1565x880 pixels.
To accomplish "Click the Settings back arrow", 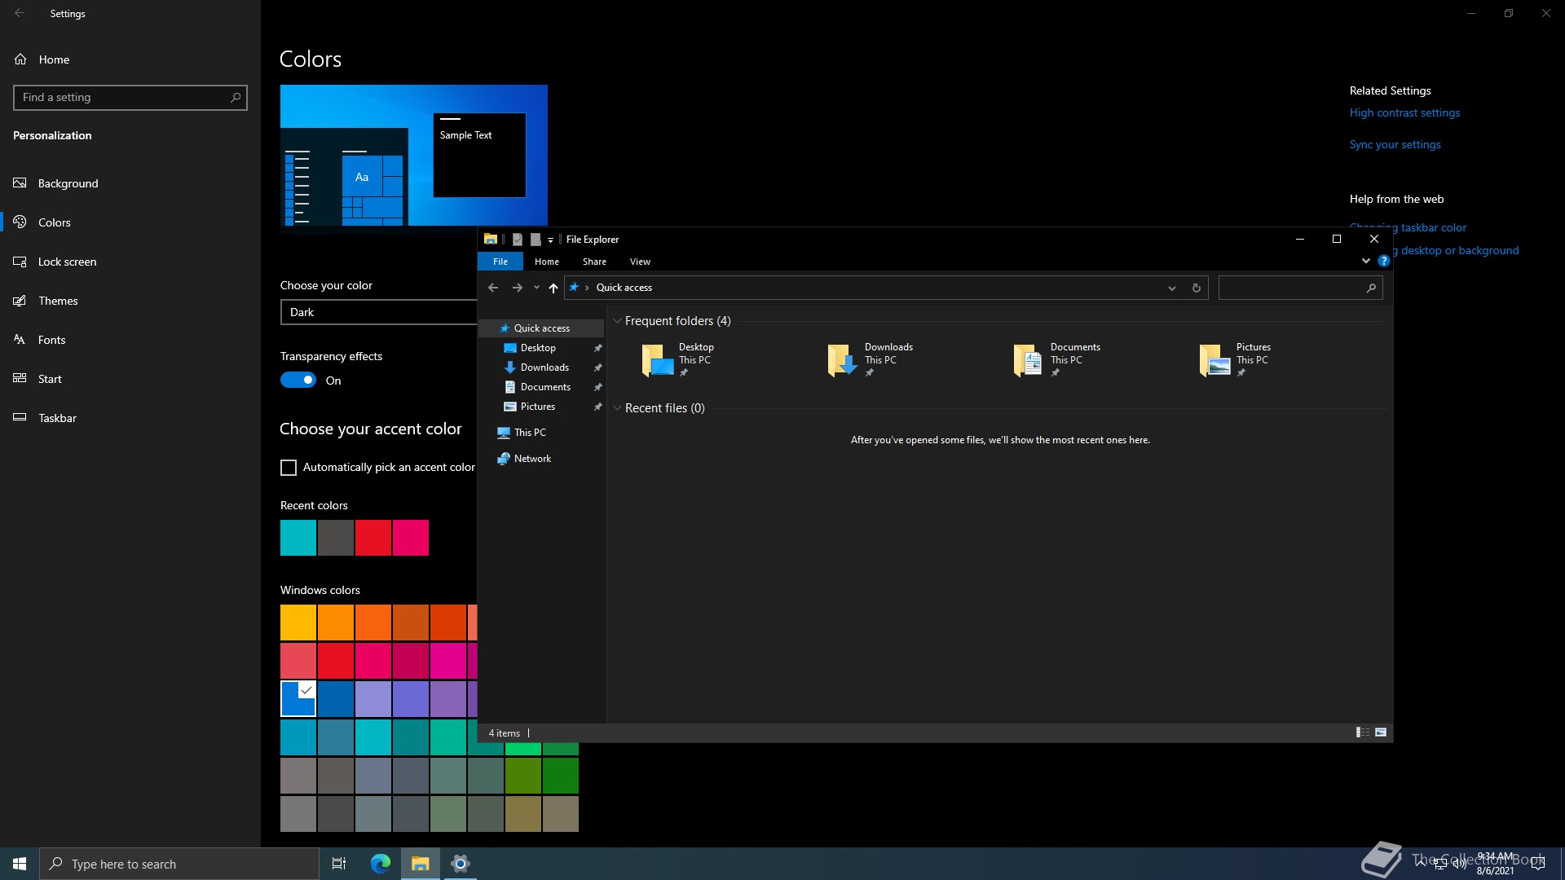I will tap(20, 13).
